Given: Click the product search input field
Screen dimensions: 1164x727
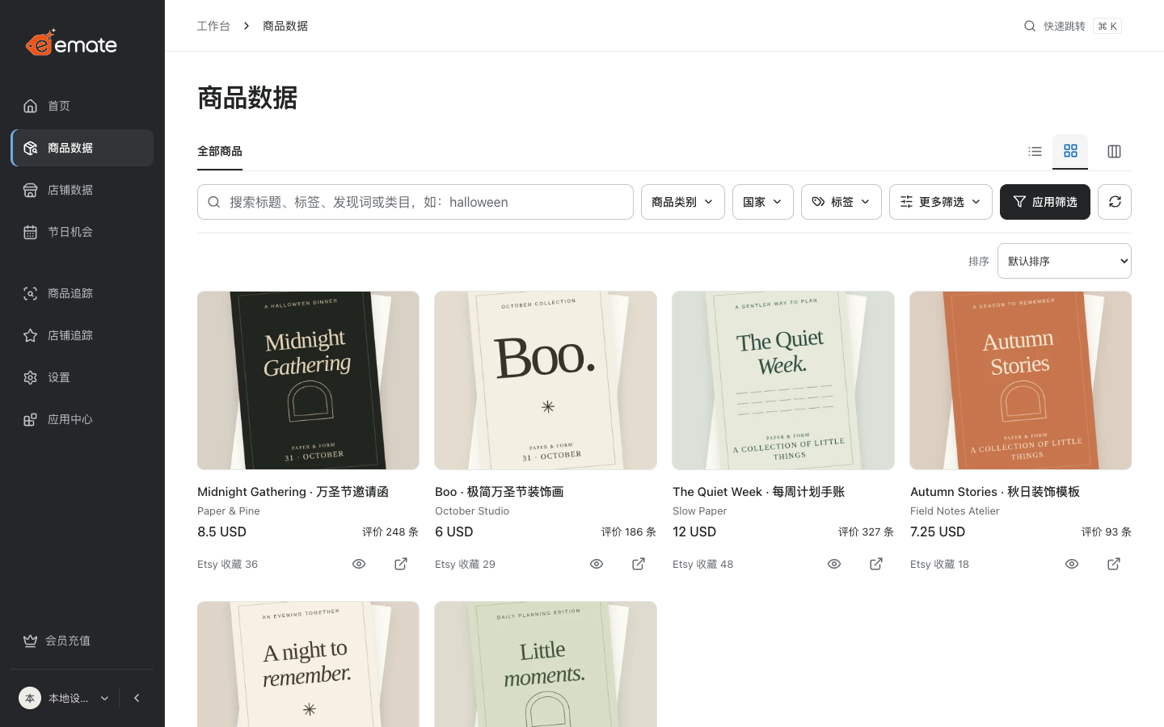Looking at the screenshot, I should (x=415, y=202).
